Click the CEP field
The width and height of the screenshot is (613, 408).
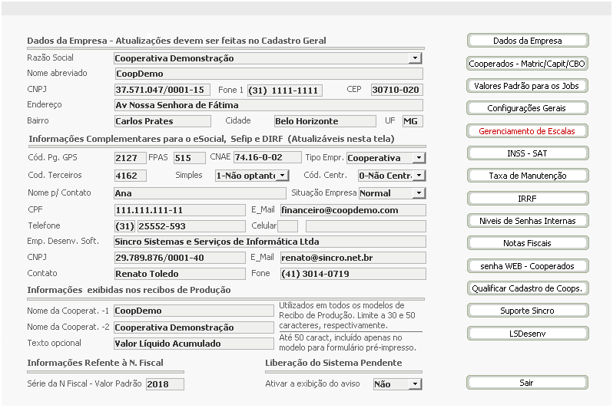[397, 90]
